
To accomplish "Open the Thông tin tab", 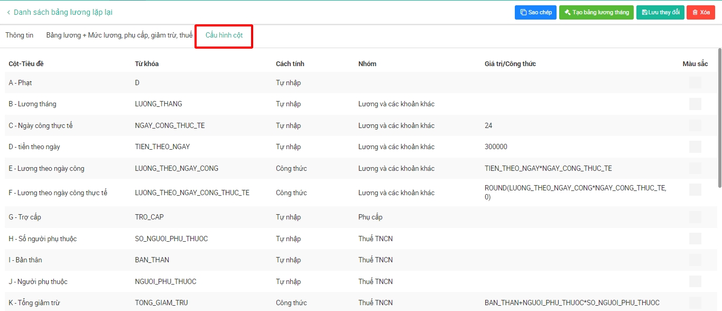I will (20, 35).
